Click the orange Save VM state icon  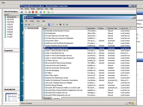[36, 12]
